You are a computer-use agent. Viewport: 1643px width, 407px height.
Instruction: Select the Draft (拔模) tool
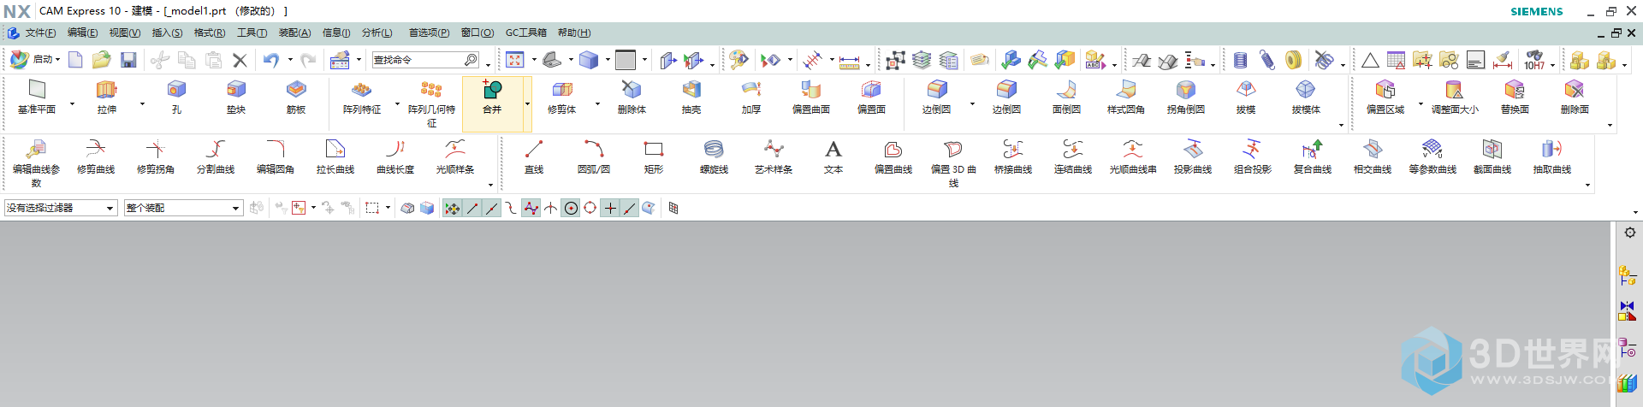(1246, 97)
